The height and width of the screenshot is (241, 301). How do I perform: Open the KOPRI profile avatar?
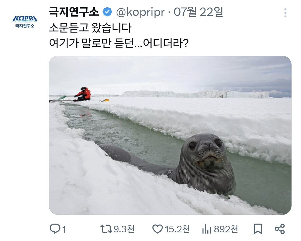(25, 21)
